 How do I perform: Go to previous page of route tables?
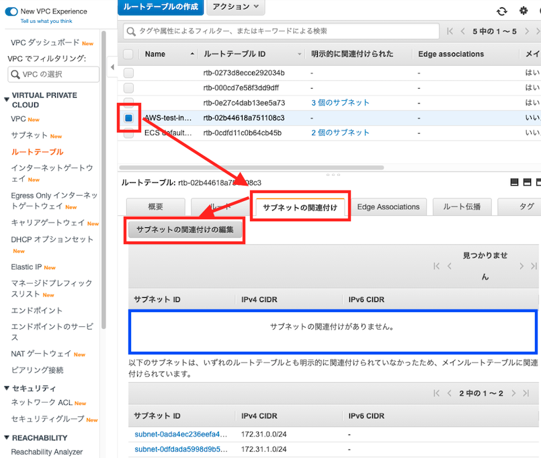coord(462,32)
